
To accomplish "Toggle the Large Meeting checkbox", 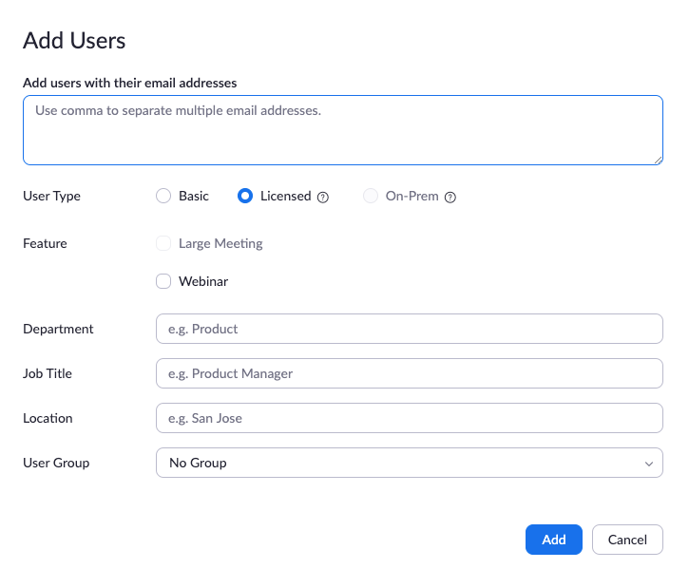I will coord(163,243).
